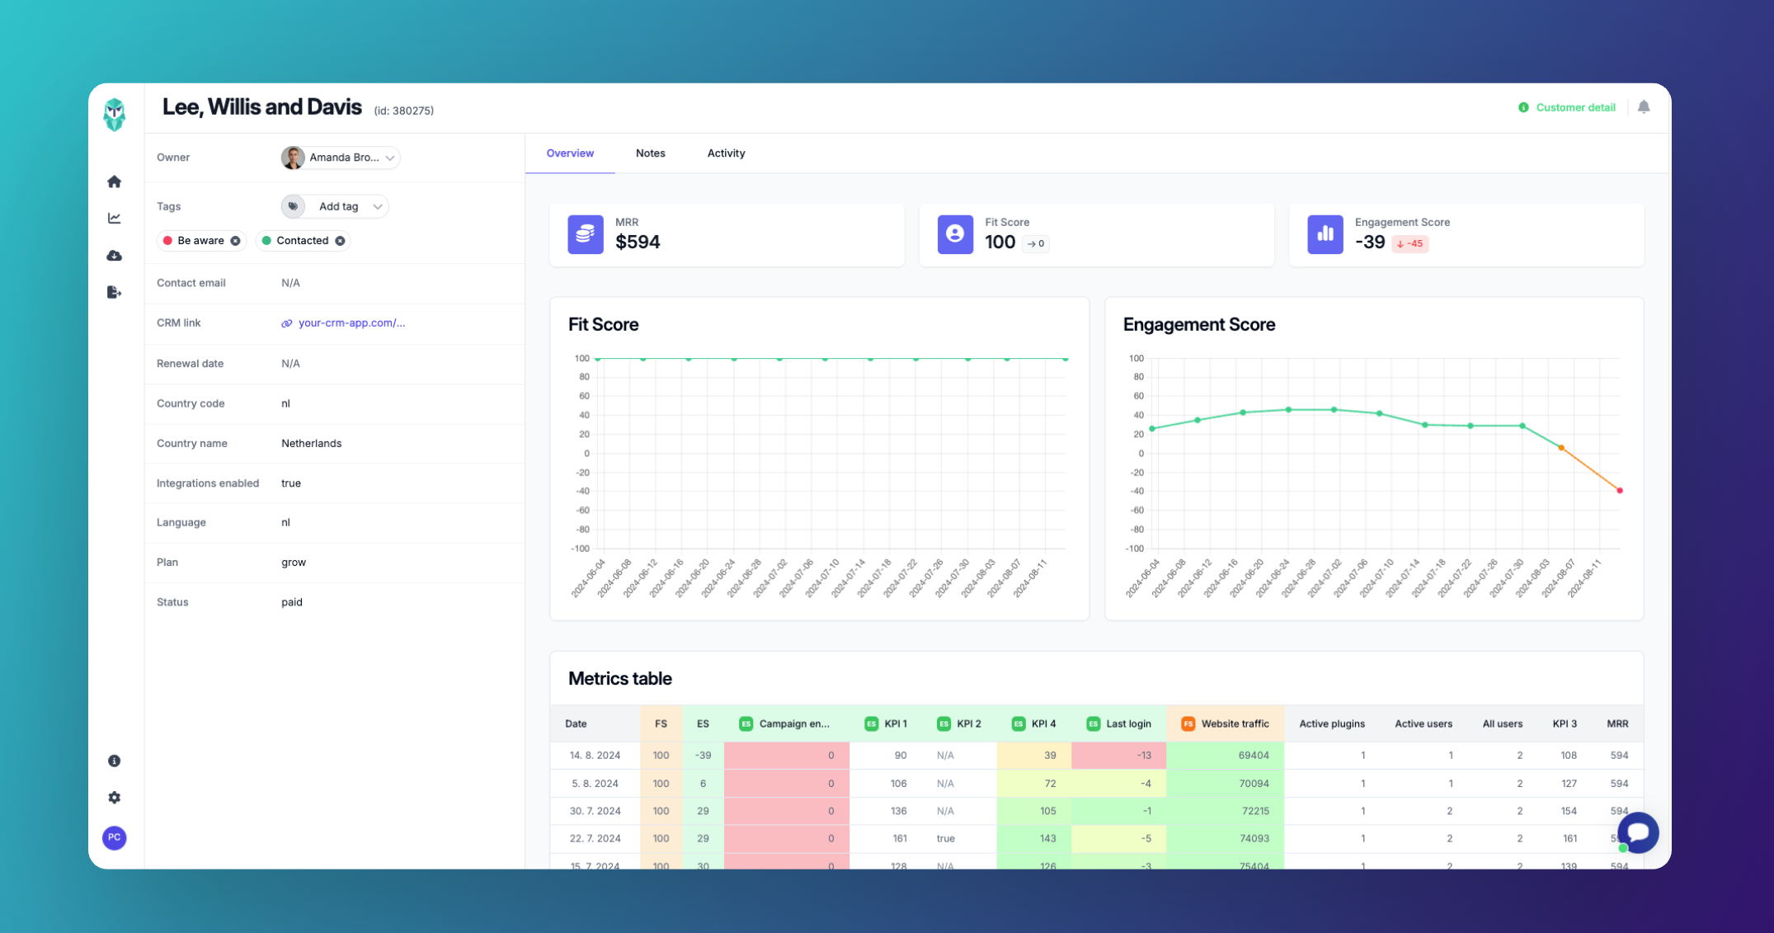Click the notification bell icon
Image resolution: width=1774 pixels, height=933 pixels.
(x=1644, y=107)
